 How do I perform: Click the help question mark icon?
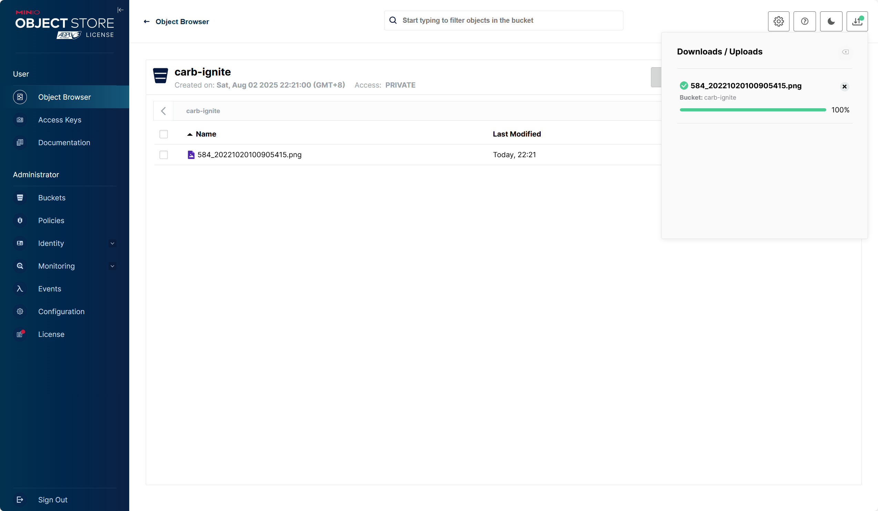point(804,21)
